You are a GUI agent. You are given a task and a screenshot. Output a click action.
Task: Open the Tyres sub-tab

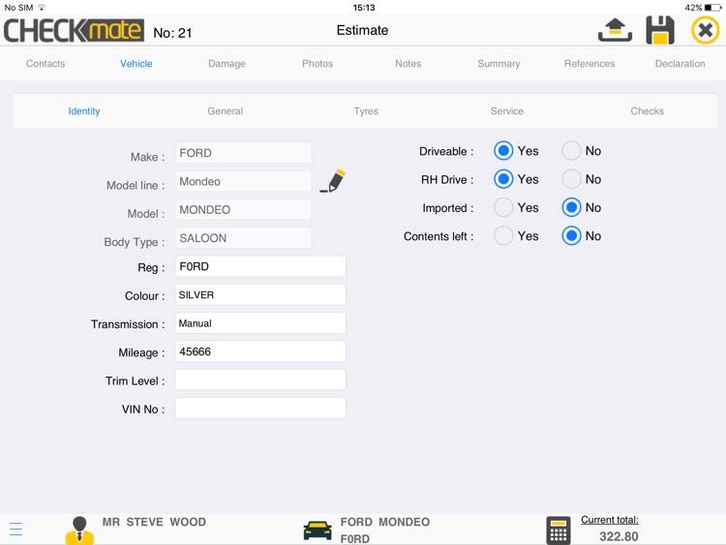[366, 111]
